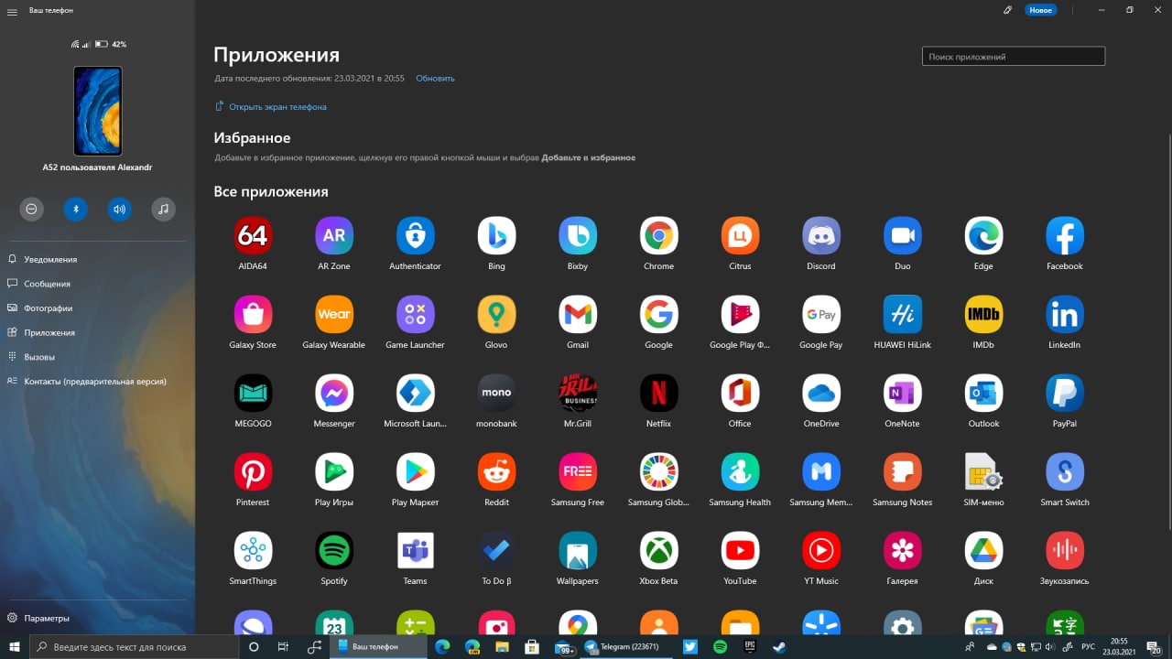The width and height of the screenshot is (1172, 659).
Task: Click the Обновить link
Action: [x=435, y=78]
